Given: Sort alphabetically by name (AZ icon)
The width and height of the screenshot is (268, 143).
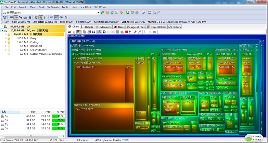Looking at the screenshot, I should (36, 17).
